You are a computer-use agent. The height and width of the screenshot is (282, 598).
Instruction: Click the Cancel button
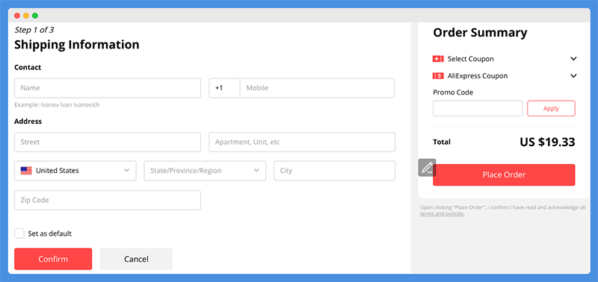point(136,259)
